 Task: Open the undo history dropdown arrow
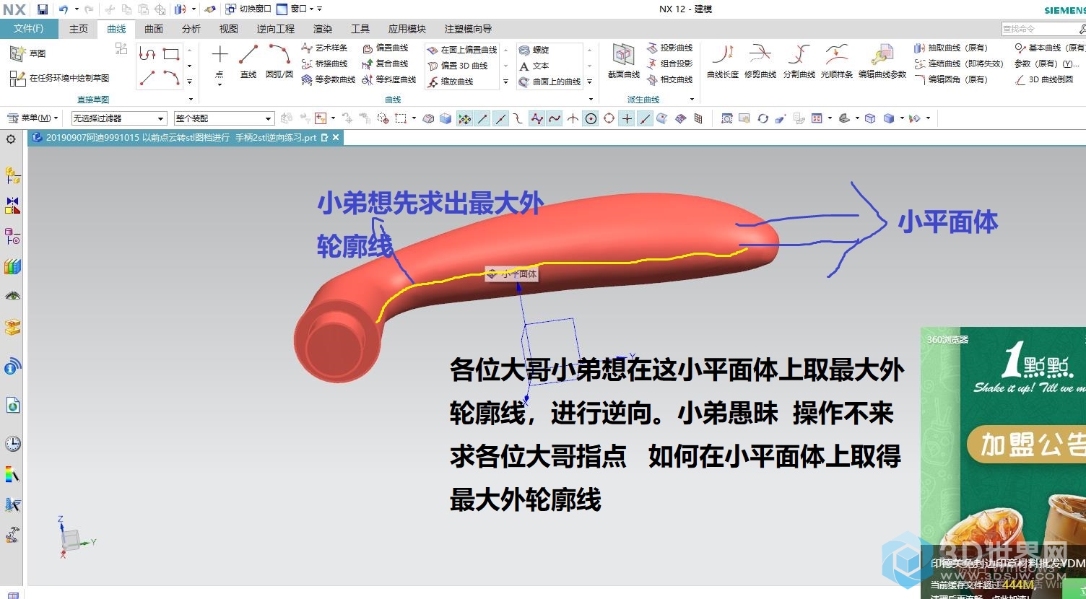click(77, 9)
